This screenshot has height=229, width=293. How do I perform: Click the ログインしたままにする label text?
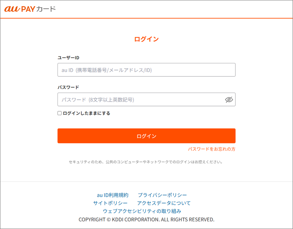tap(86, 113)
